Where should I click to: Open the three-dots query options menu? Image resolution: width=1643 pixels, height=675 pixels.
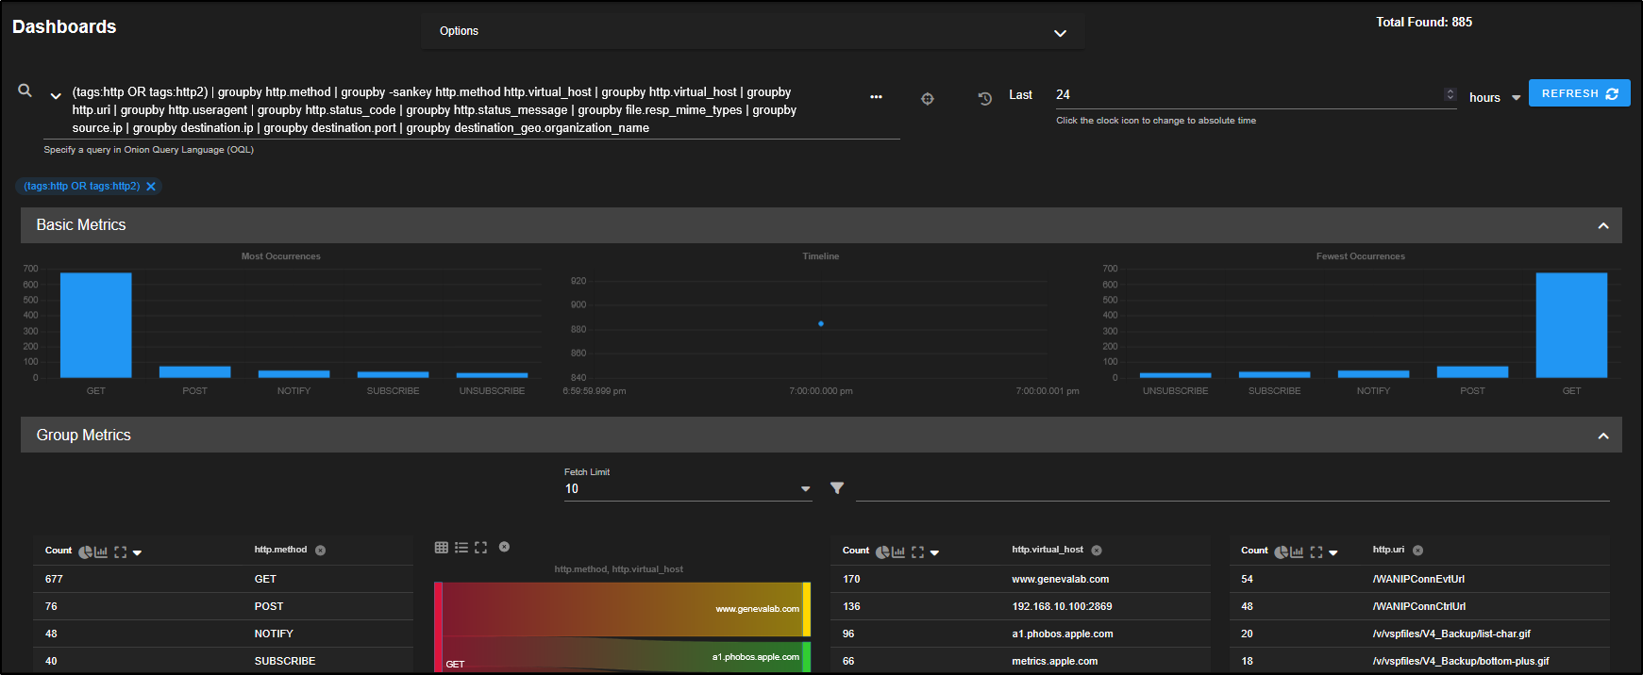[876, 97]
